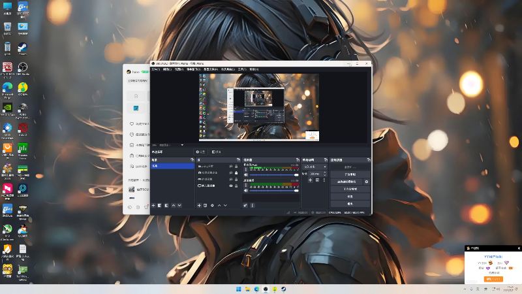522x294 pixels.
Task: Open the File menu in OBS
Action: click(x=155, y=69)
